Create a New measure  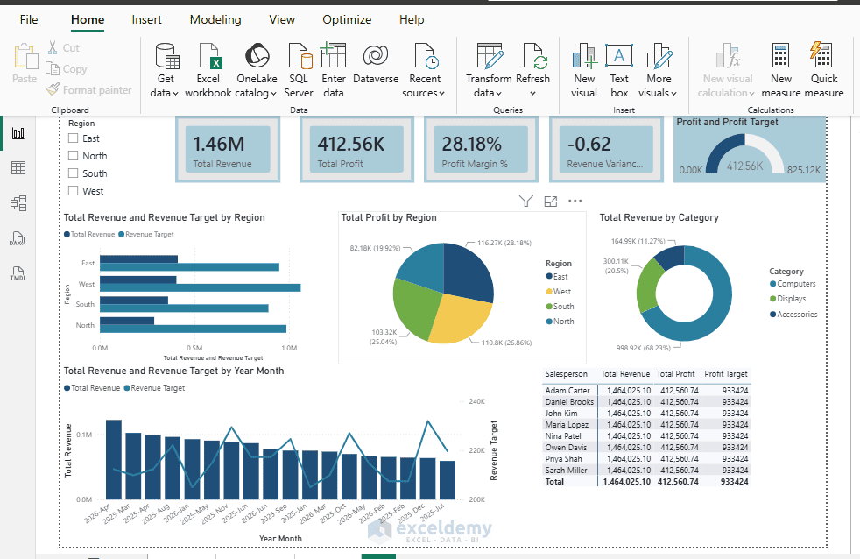click(x=781, y=71)
